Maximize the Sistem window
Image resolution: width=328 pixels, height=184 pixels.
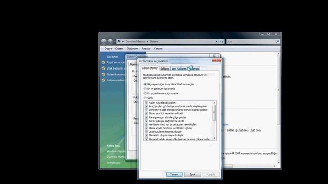coord(269,34)
